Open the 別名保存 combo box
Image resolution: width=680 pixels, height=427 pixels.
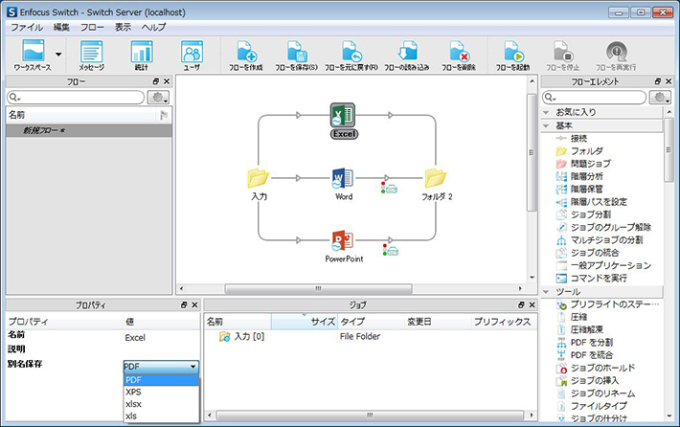[161, 367]
